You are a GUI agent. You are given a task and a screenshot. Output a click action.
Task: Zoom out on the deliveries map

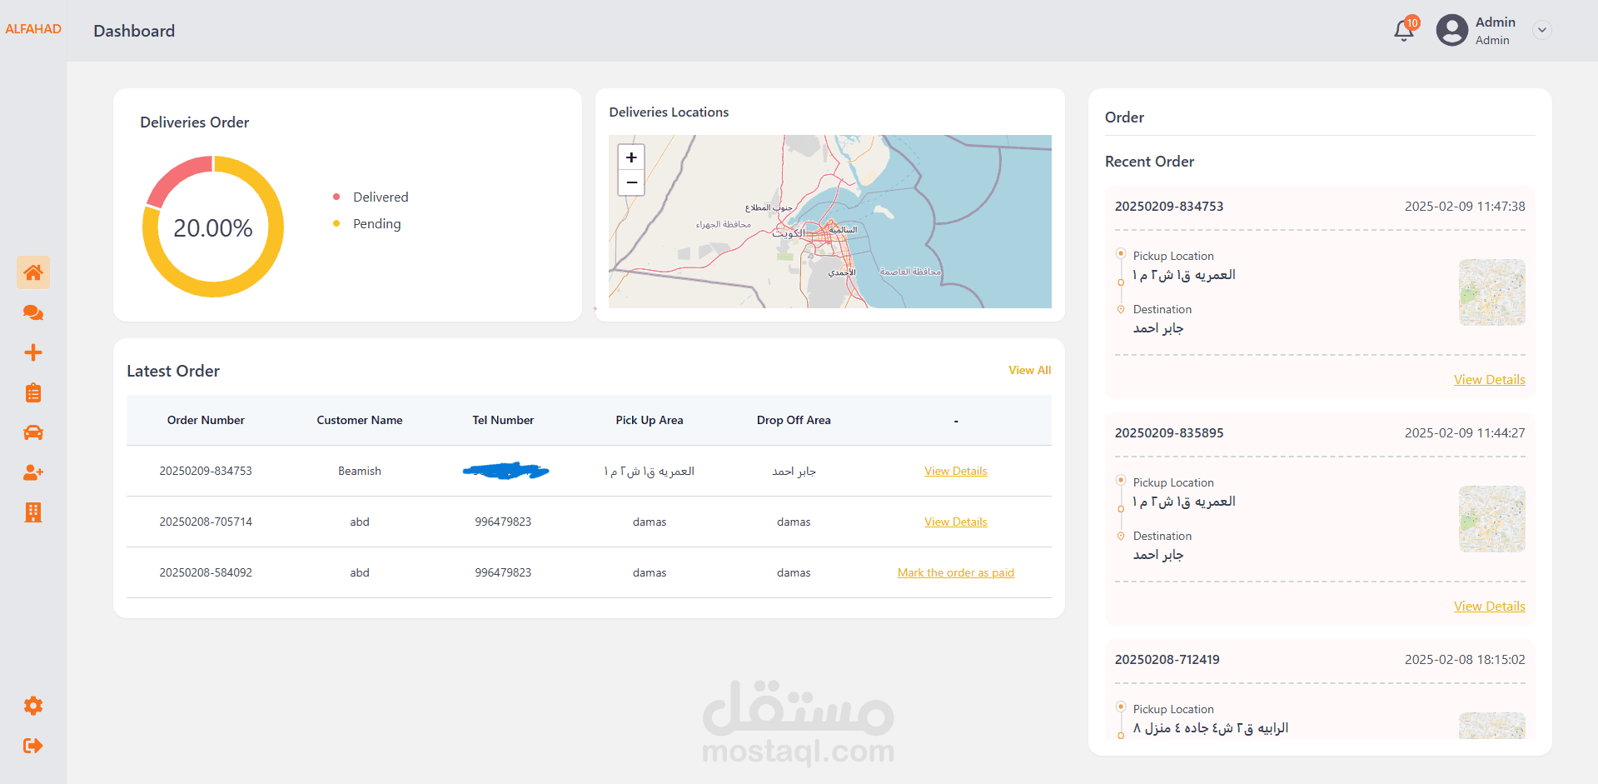(631, 182)
